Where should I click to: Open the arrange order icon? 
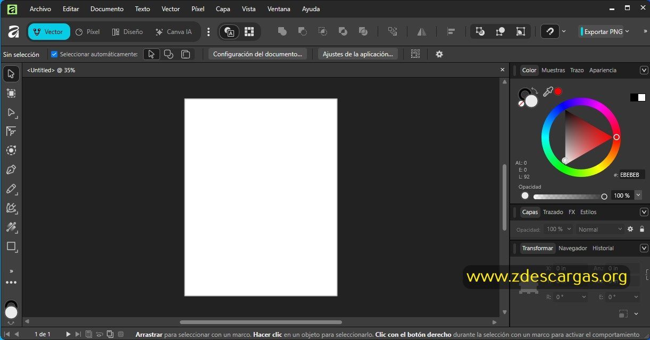coord(393,32)
